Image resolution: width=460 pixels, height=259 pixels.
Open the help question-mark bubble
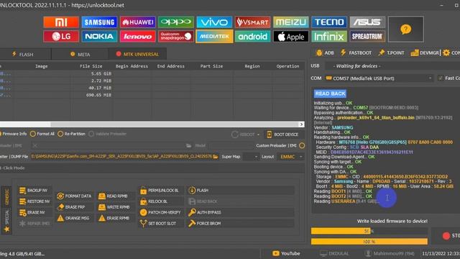pyautogui.click(x=405, y=29)
